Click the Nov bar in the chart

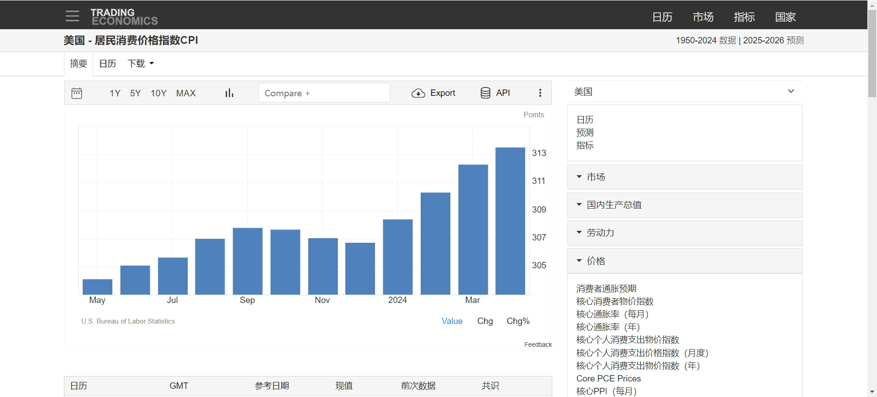[x=323, y=266]
